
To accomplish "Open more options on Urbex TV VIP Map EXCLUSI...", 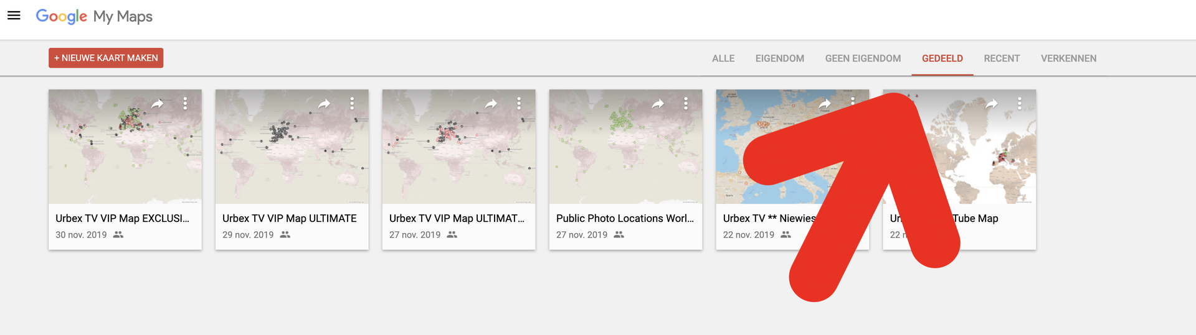I will click(x=185, y=103).
